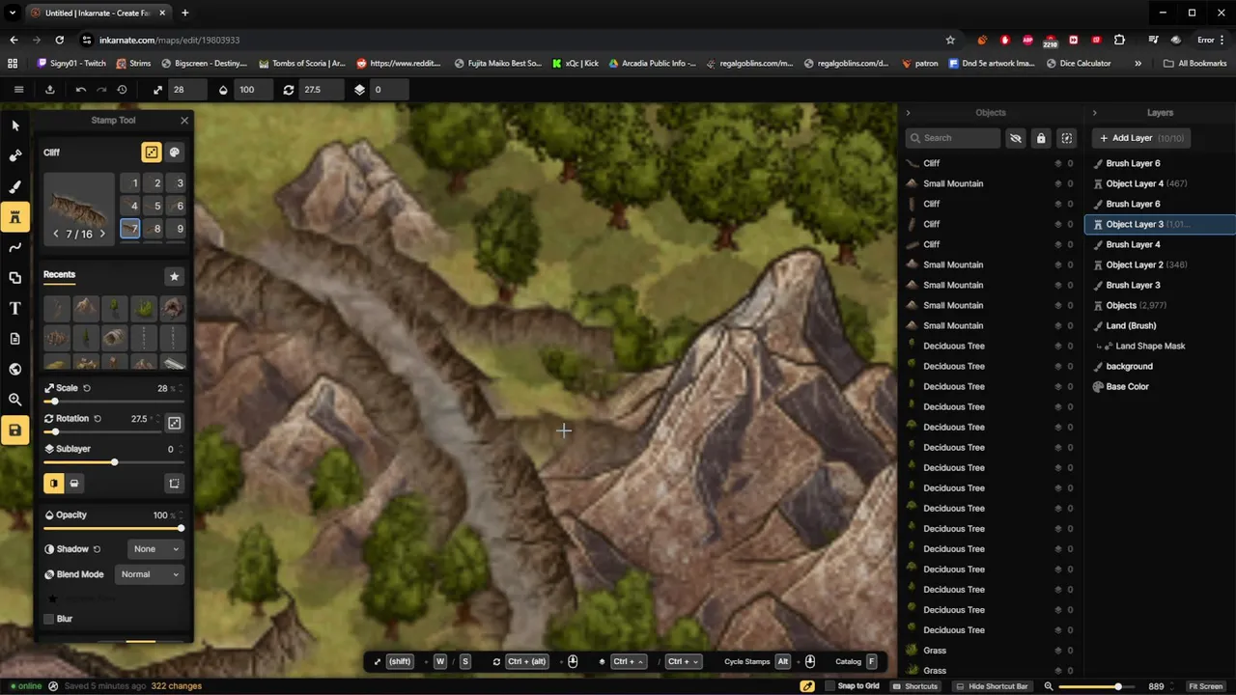The width and height of the screenshot is (1236, 695).
Task: Open the Tombs of Scoria bookmark
Action: pos(302,63)
